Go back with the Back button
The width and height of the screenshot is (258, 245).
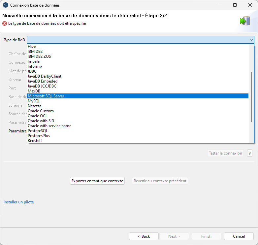pos(144,236)
